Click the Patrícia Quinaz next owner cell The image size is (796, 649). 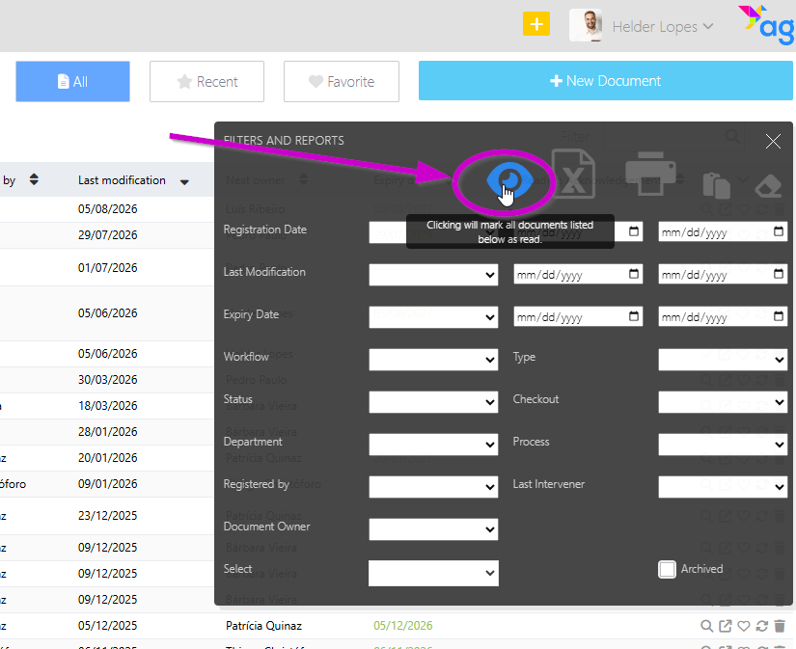pos(264,626)
